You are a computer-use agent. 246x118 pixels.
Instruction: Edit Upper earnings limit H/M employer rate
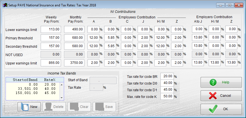point(215,62)
